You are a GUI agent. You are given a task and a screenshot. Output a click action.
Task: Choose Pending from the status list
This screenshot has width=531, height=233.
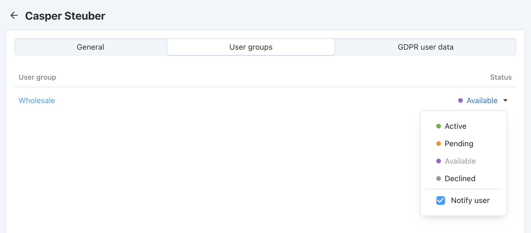464,144
